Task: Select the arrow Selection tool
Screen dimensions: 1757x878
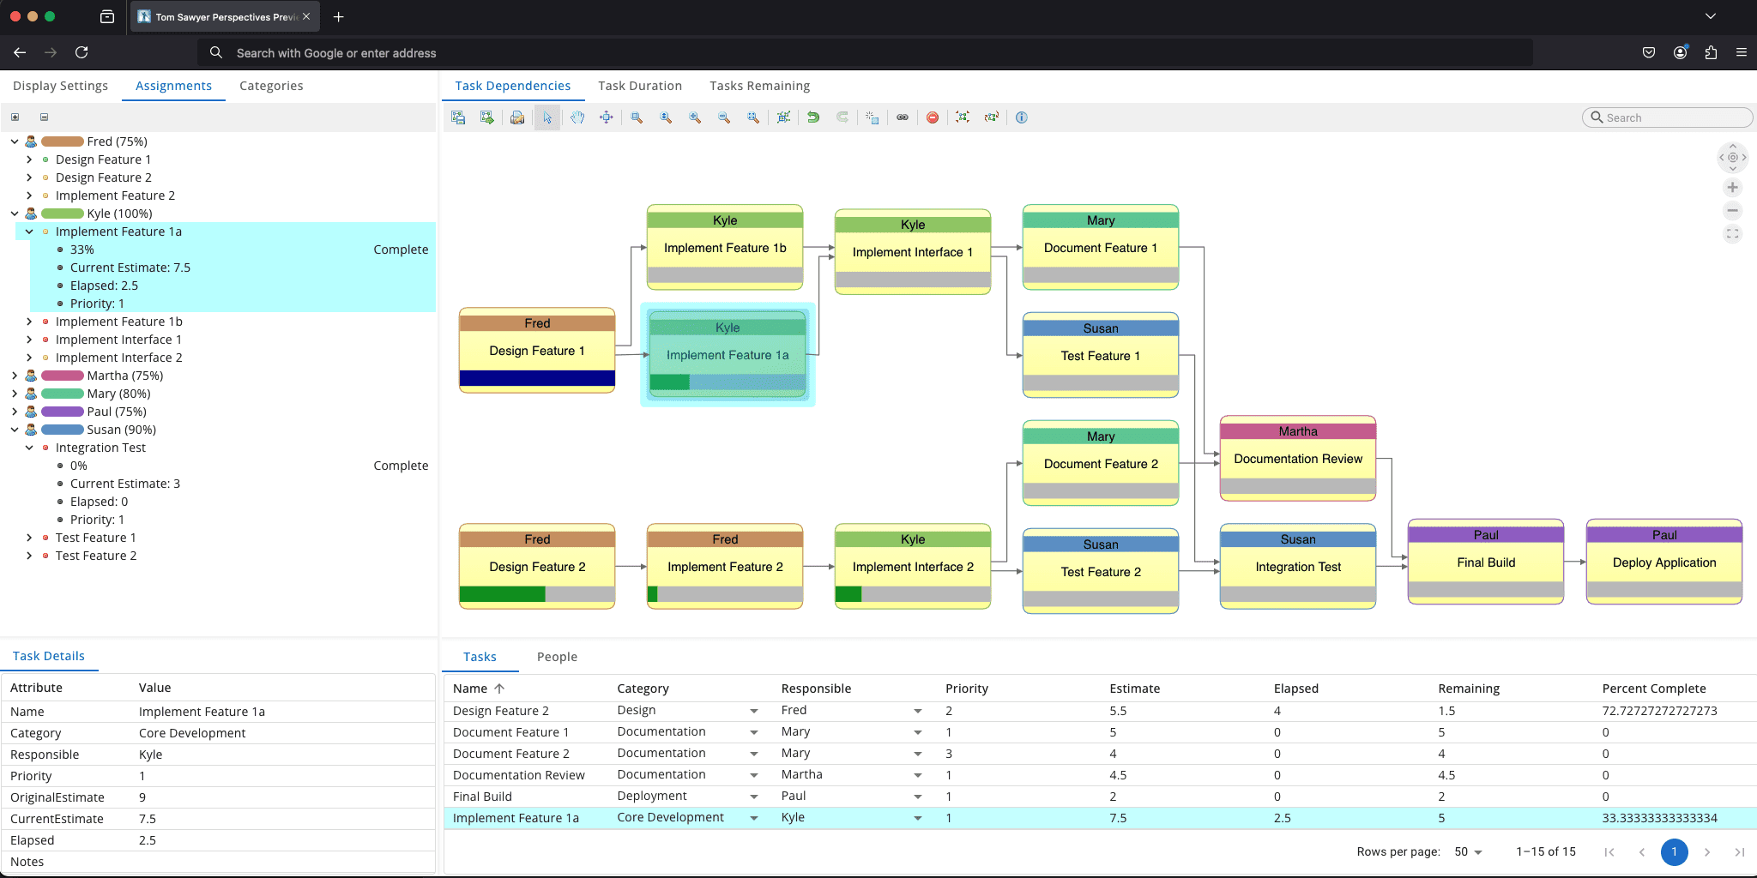Action: click(x=546, y=117)
